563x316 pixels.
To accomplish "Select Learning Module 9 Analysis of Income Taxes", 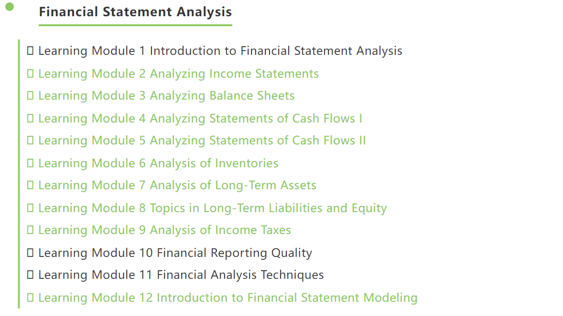I will tap(164, 230).
